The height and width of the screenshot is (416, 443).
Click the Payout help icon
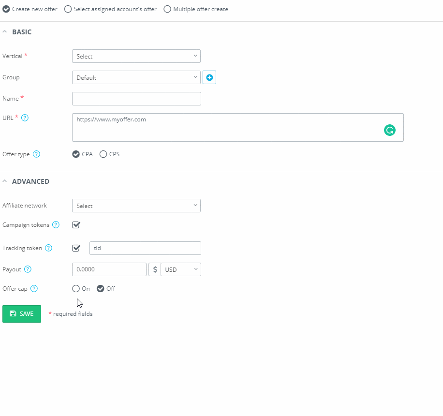[28, 269]
